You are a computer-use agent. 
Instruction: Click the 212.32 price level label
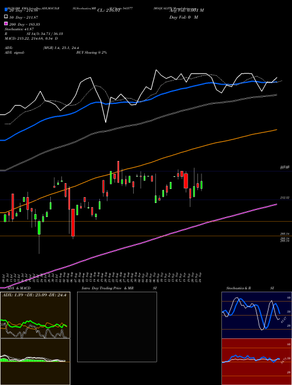[284, 198]
